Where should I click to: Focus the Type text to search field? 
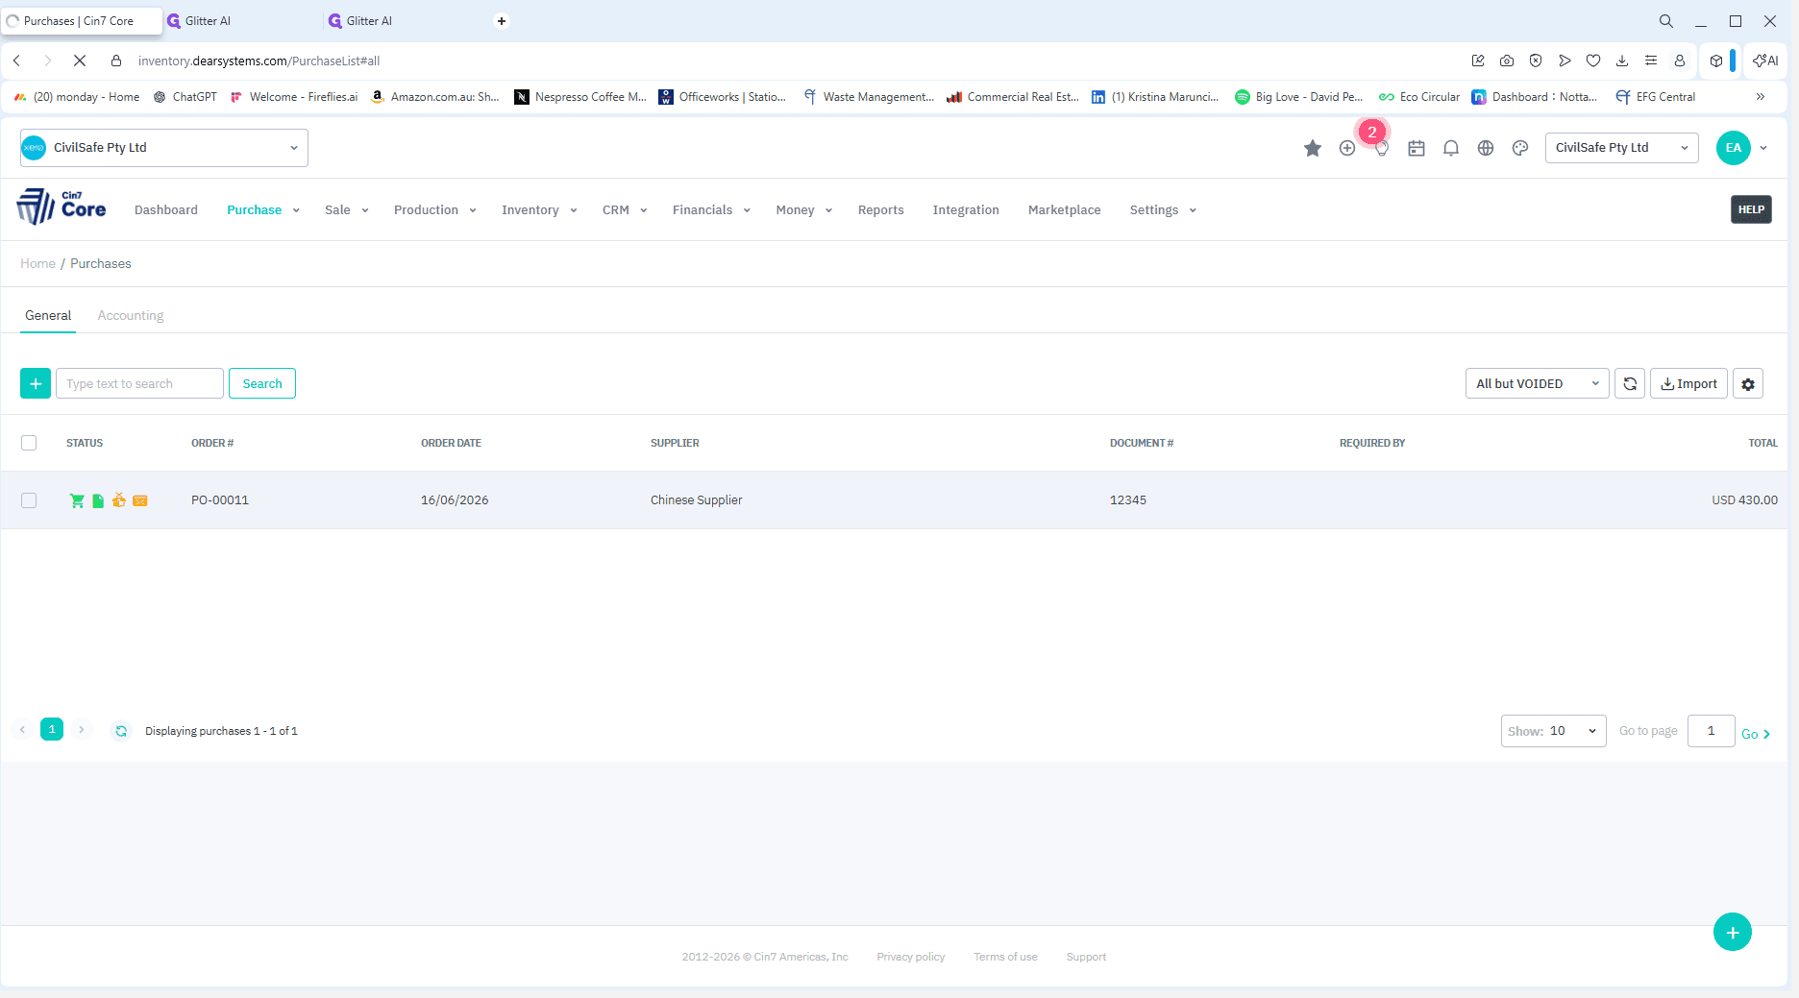pos(139,383)
